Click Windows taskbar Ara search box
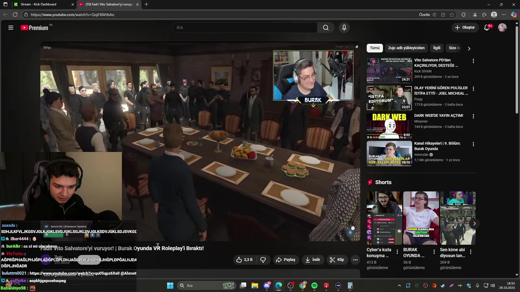The image size is (520, 292). [x=207, y=286]
